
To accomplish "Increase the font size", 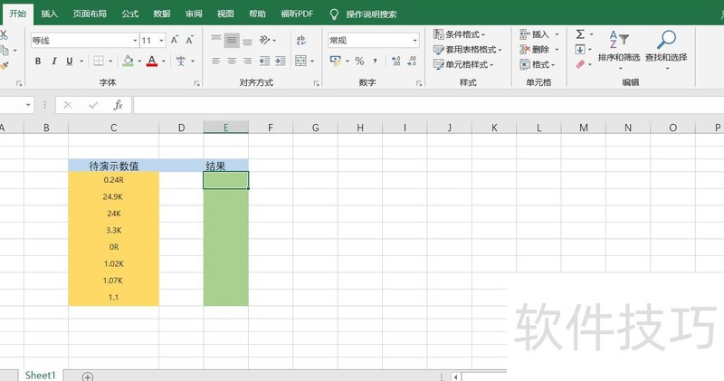I will (176, 41).
